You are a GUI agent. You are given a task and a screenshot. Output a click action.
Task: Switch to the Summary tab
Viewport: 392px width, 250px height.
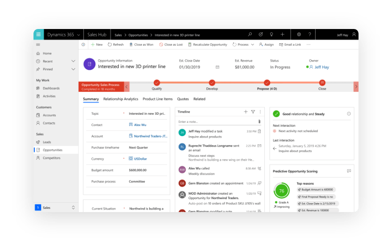(91, 99)
